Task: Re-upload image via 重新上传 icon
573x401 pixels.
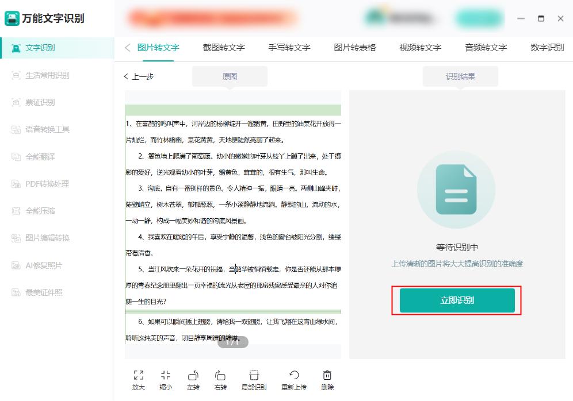Action: [x=294, y=379]
